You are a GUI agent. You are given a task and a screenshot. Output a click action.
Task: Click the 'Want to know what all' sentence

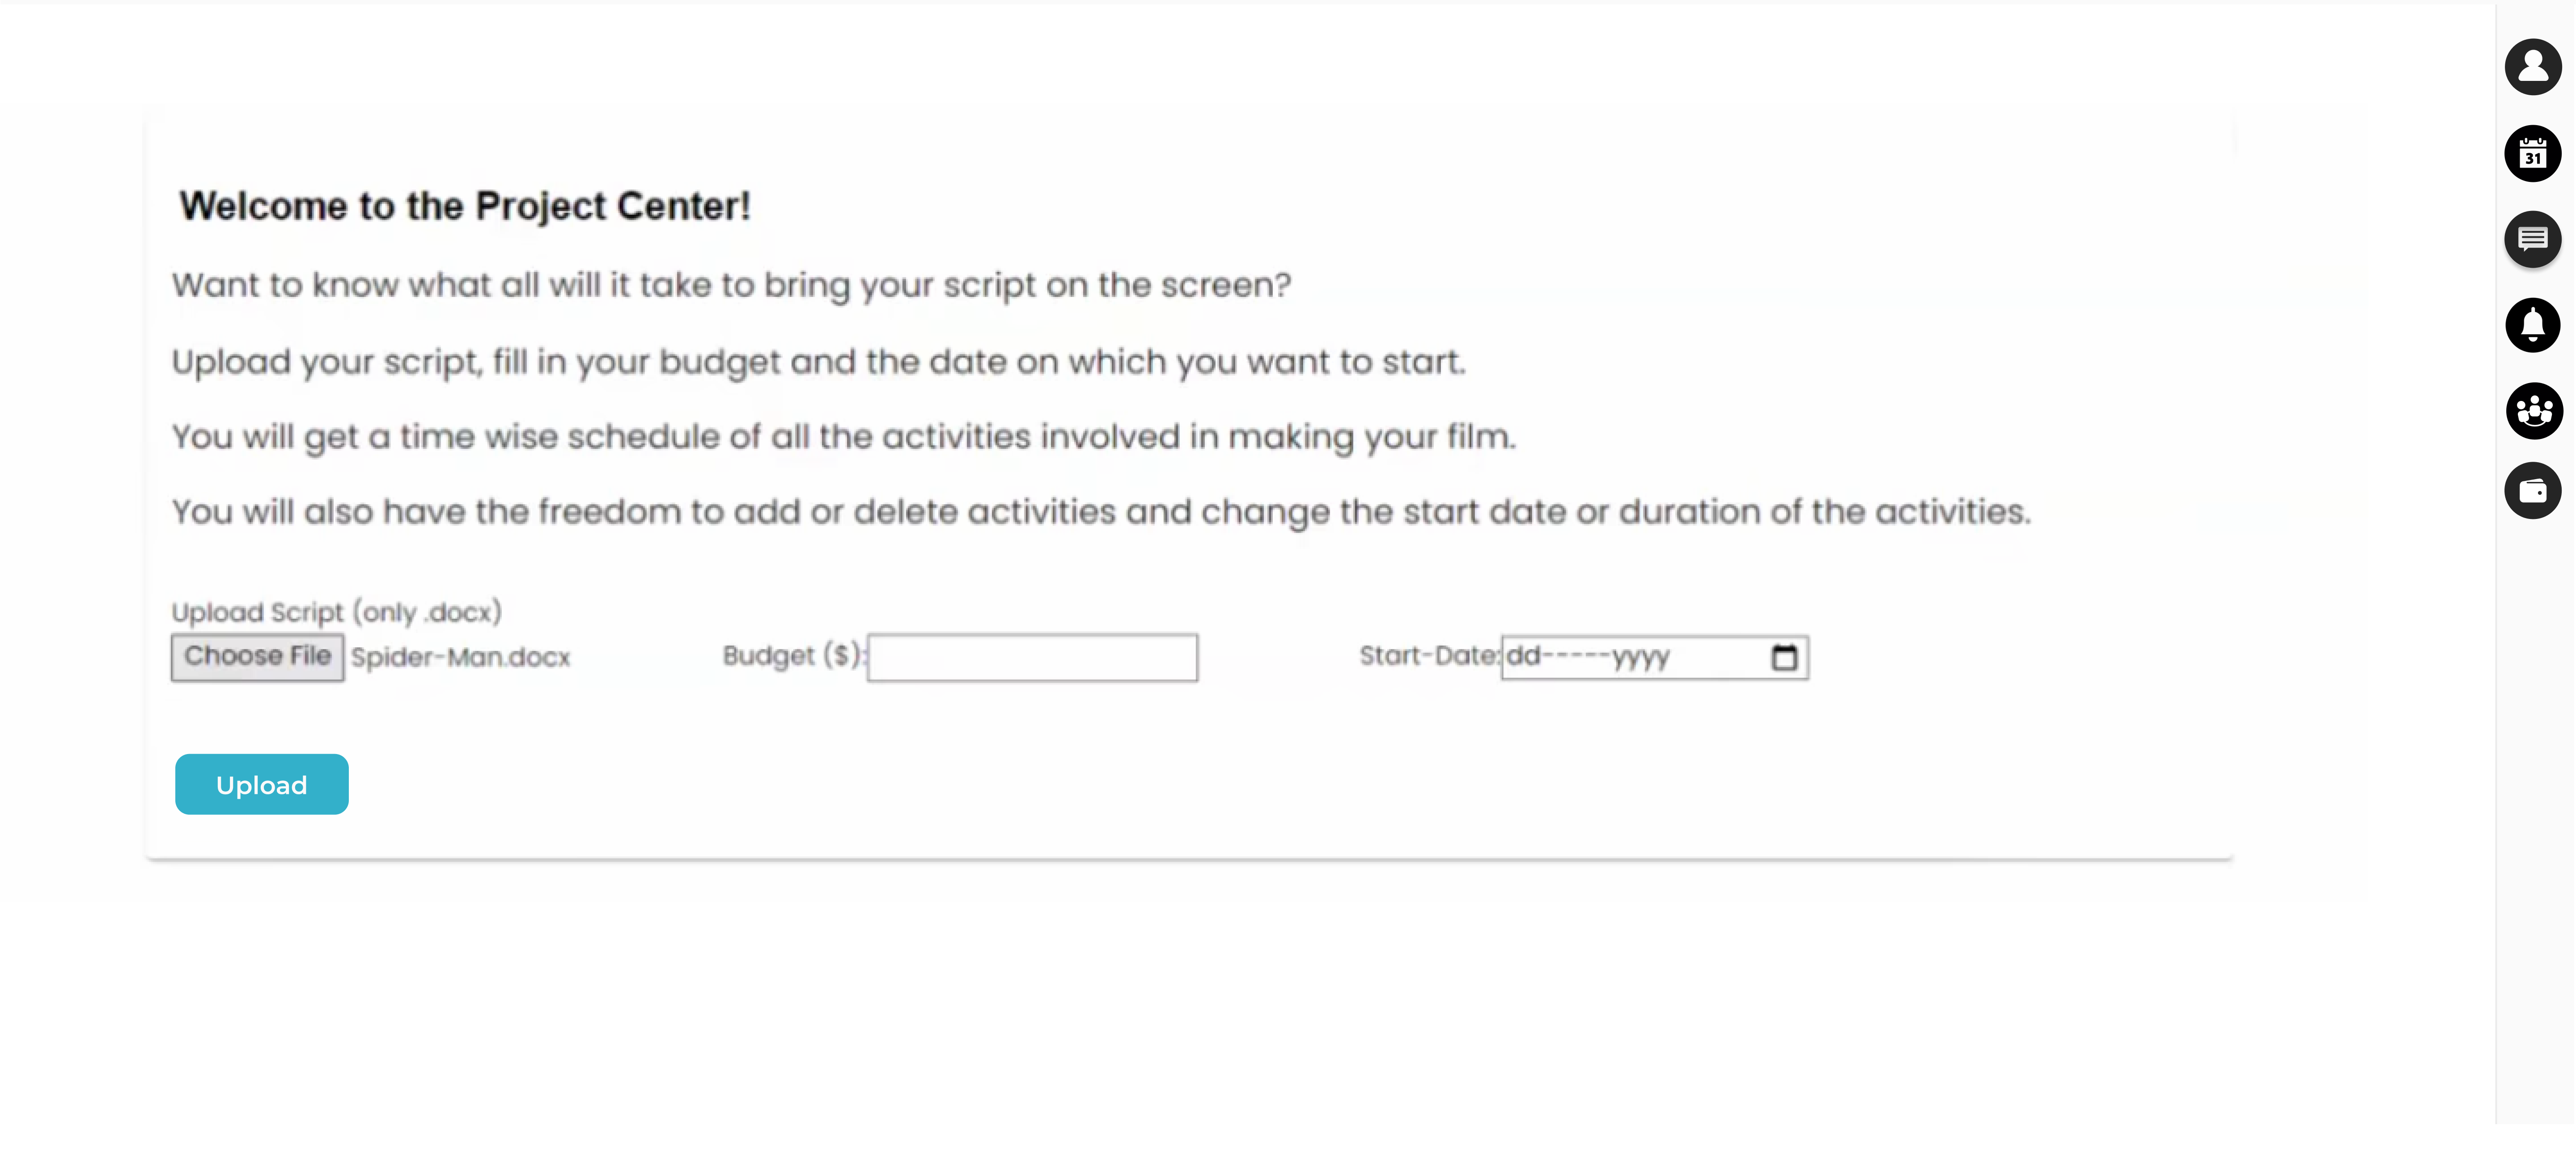click(x=731, y=285)
